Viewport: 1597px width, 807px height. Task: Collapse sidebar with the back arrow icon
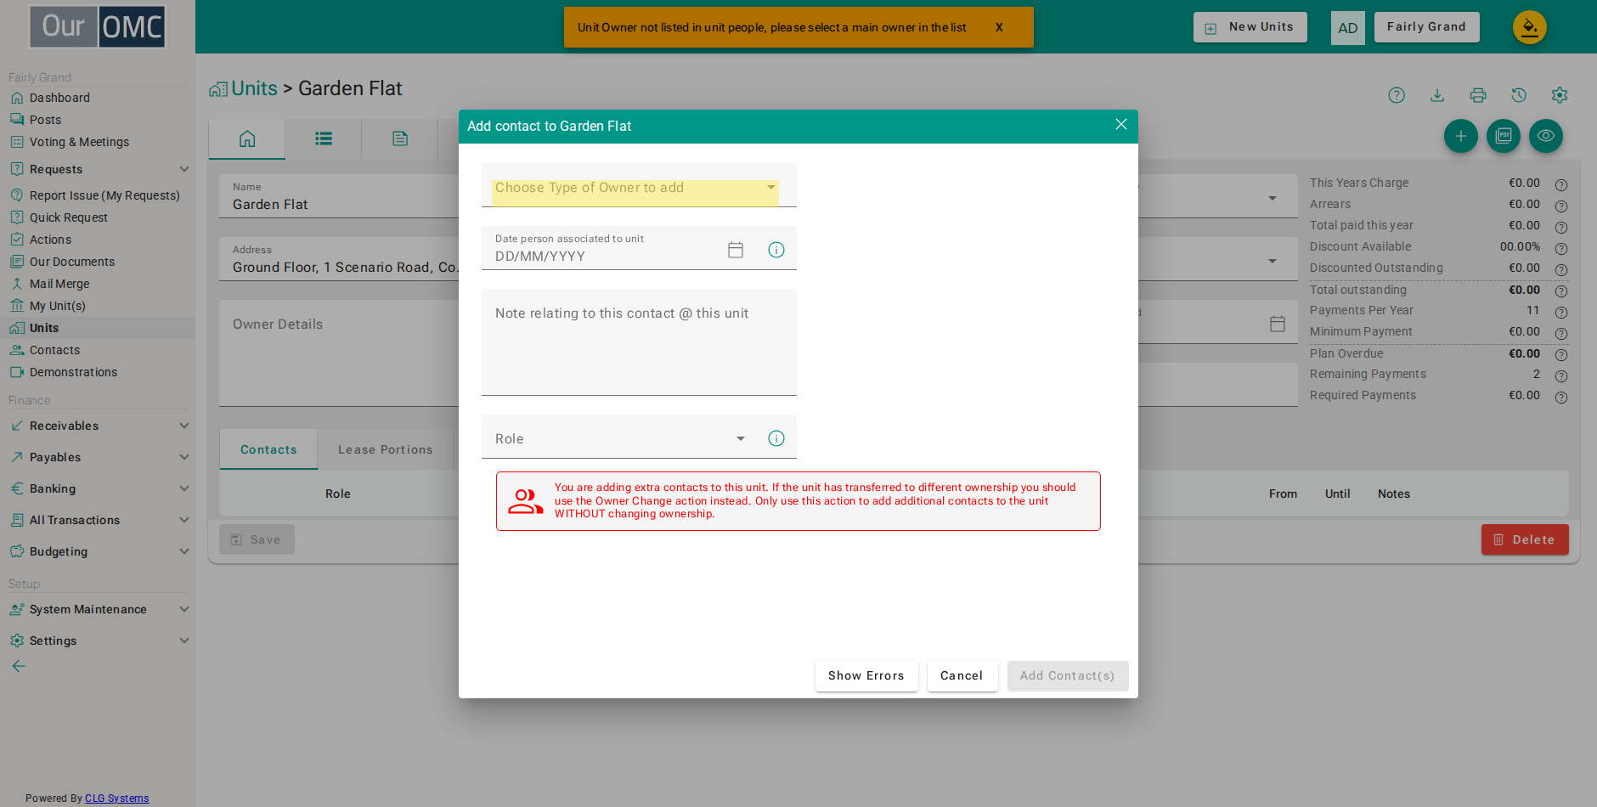pos(19,666)
